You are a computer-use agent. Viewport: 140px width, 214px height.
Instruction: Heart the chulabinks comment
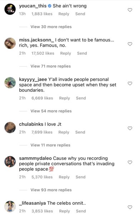pyautogui.click(x=130, y=128)
